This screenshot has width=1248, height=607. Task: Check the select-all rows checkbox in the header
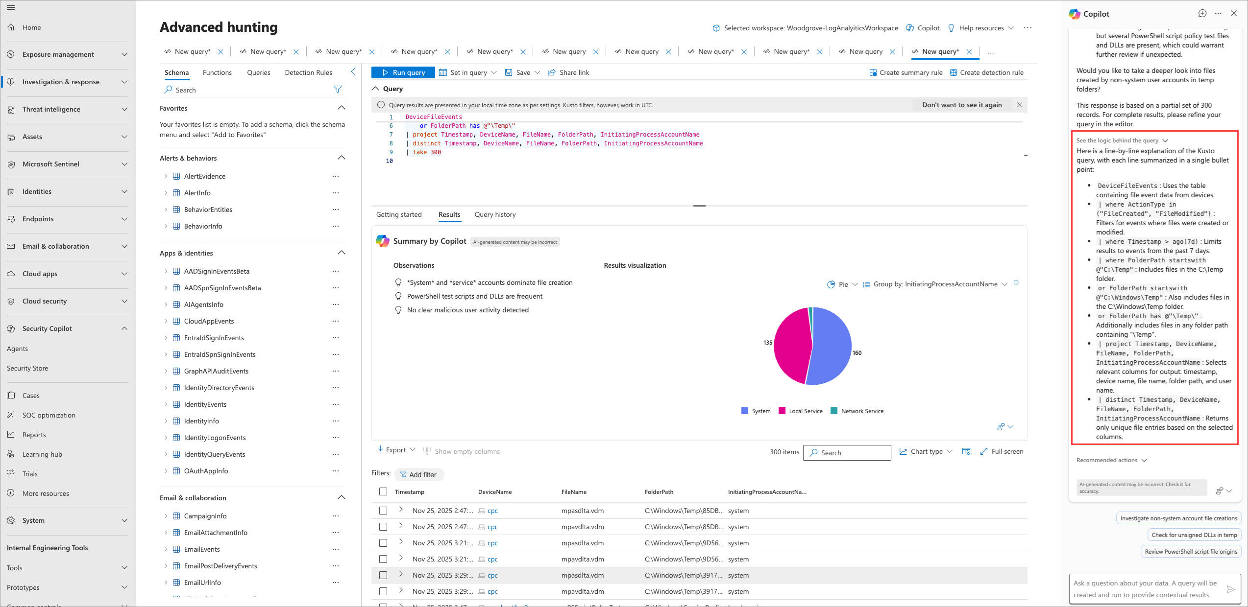coord(383,491)
